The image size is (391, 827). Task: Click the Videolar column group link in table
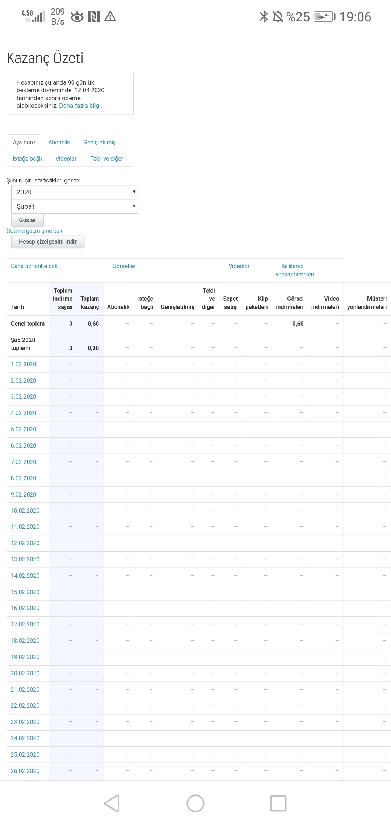click(x=239, y=266)
